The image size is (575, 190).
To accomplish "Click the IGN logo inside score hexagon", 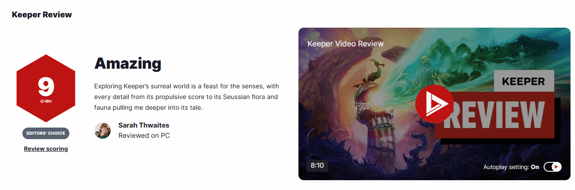I will point(46,102).
